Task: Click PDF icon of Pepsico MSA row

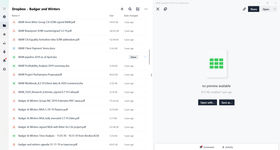Action: (14, 109)
